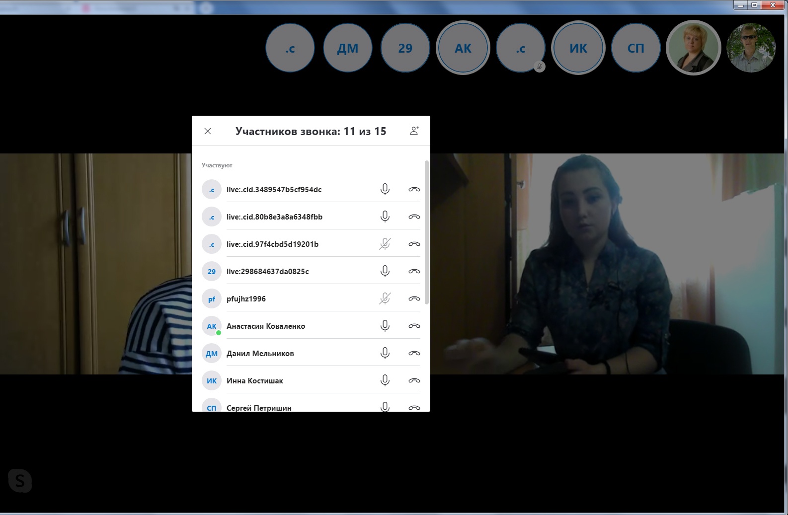Hang up Инна Костишак
This screenshot has height=515, width=788.
[x=414, y=380]
